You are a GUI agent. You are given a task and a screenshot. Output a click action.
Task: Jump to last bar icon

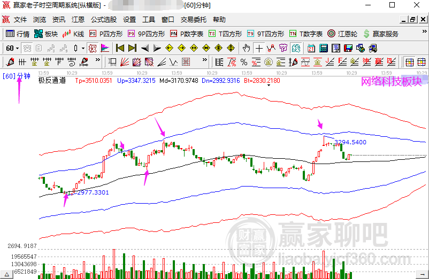coord(133,48)
